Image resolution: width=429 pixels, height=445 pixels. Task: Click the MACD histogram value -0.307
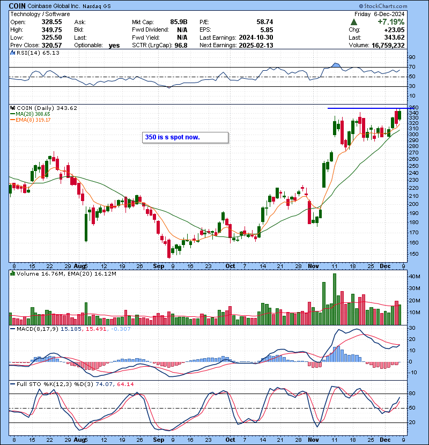tap(121, 329)
